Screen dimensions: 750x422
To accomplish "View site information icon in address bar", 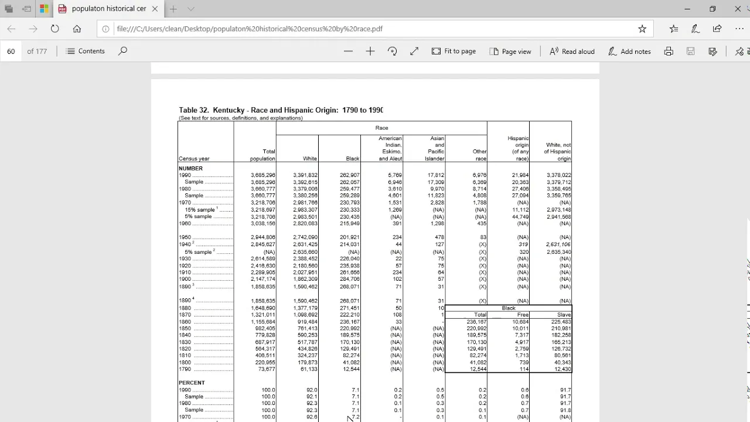I will click(105, 29).
